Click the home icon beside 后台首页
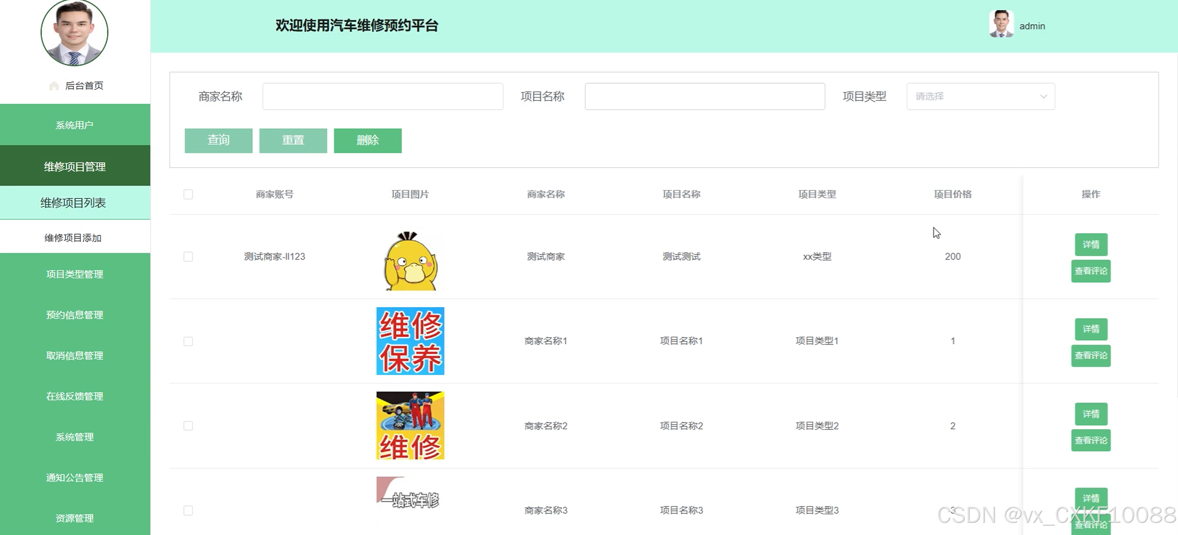This screenshot has width=1178, height=535. (54, 85)
